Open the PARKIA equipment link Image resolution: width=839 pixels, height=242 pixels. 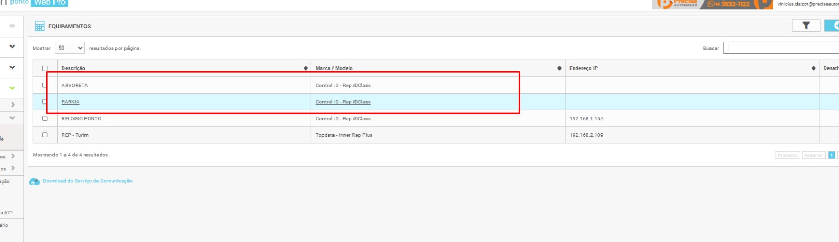coord(70,102)
